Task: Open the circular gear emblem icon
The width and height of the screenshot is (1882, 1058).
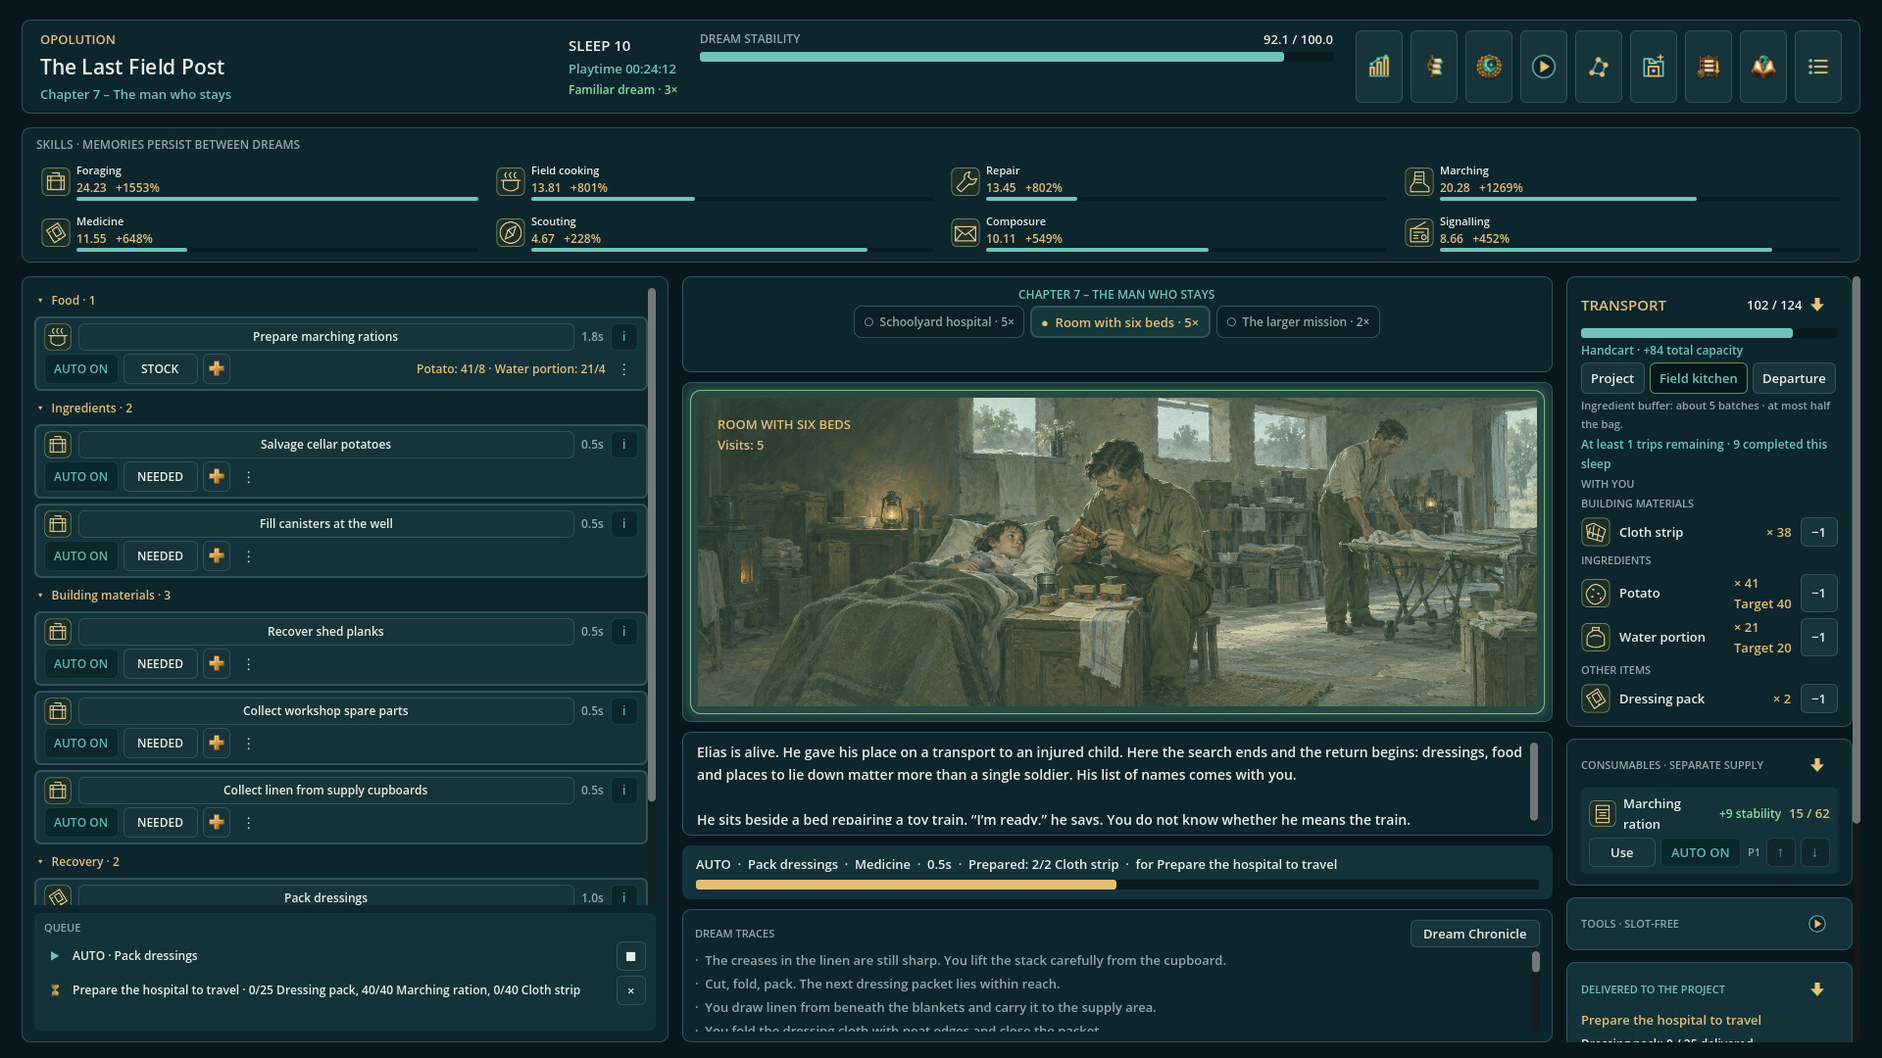Action: click(1488, 67)
